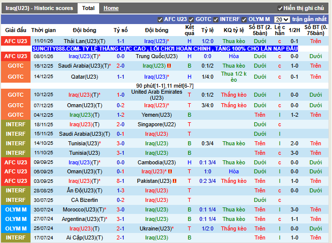Click the 0:1 3/4 odds in Cambodia row
The width and height of the screenshot is (332, 243).
click(207, 162)
